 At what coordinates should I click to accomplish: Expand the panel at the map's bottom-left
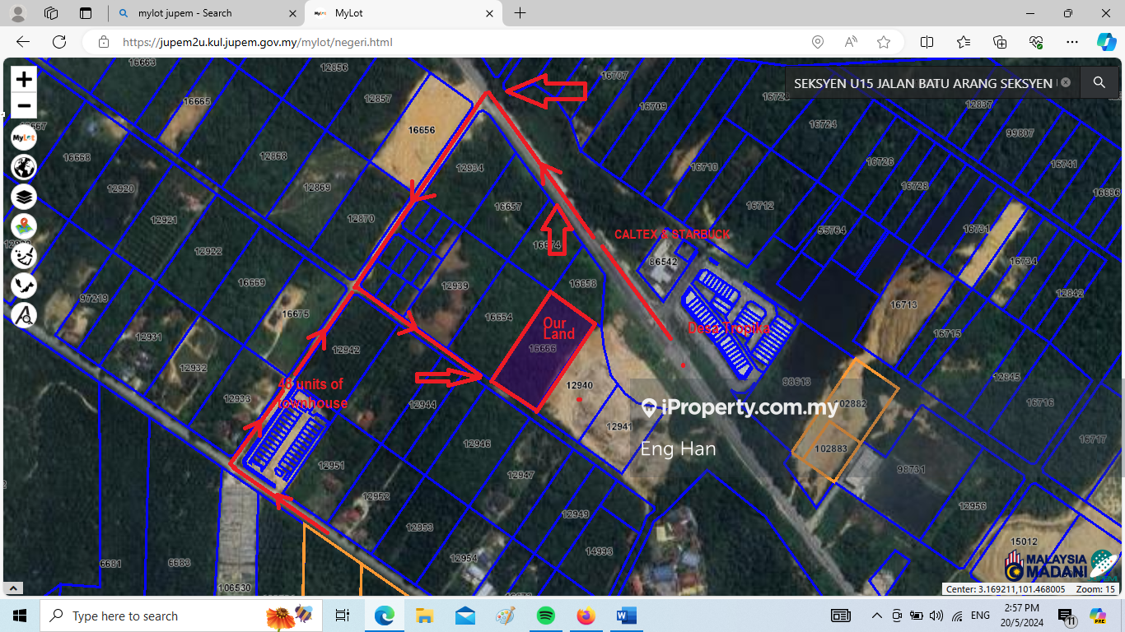[13, 588]
